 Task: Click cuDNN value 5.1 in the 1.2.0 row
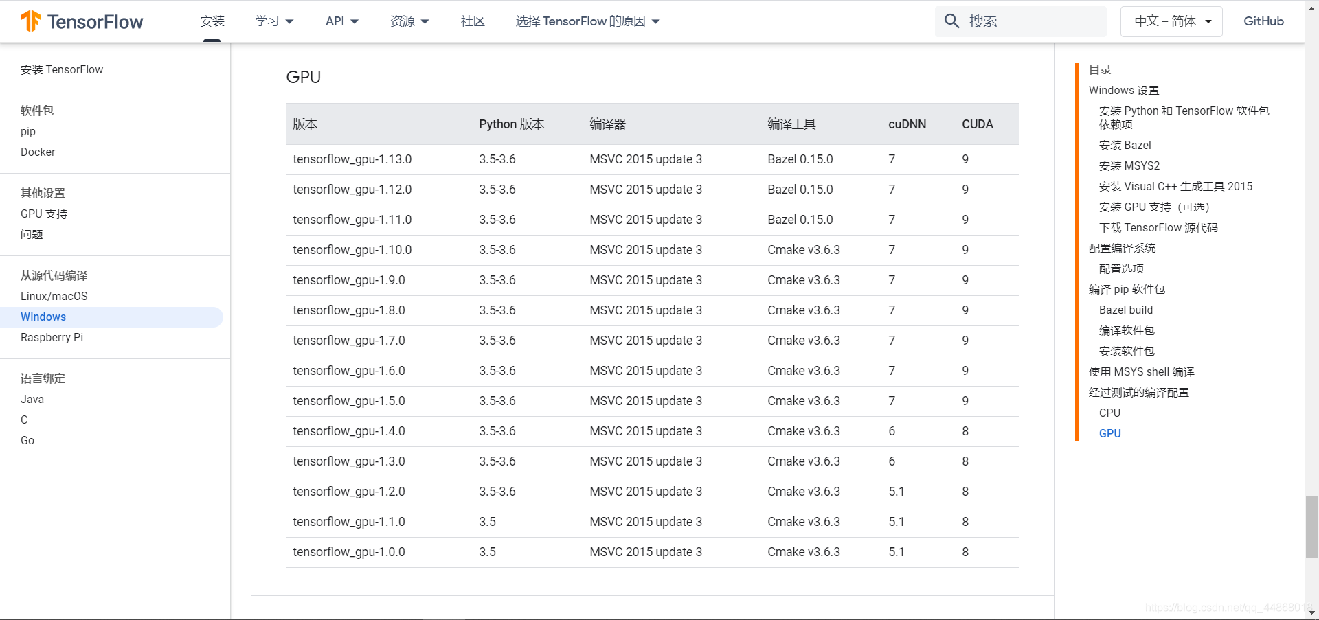[x=897, y=492]
